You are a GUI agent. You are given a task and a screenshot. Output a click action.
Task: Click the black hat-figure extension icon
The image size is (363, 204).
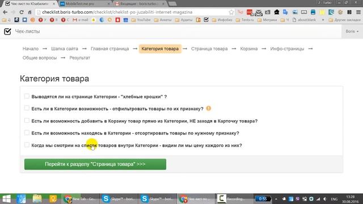(277, 12)
